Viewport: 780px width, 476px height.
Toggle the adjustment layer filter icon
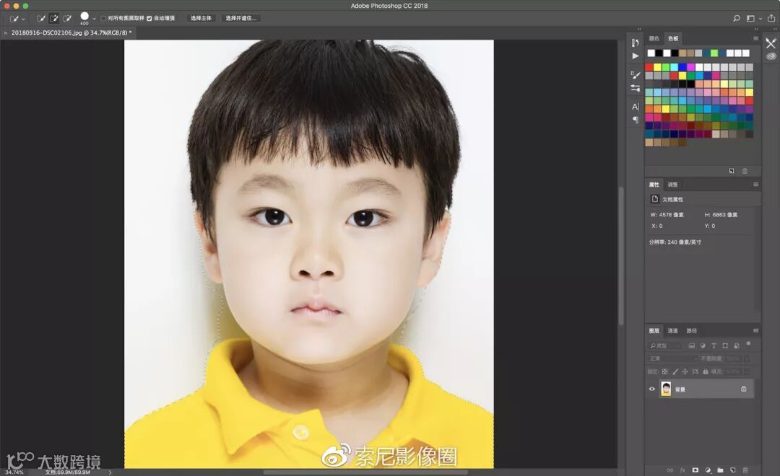coord(703,345)
